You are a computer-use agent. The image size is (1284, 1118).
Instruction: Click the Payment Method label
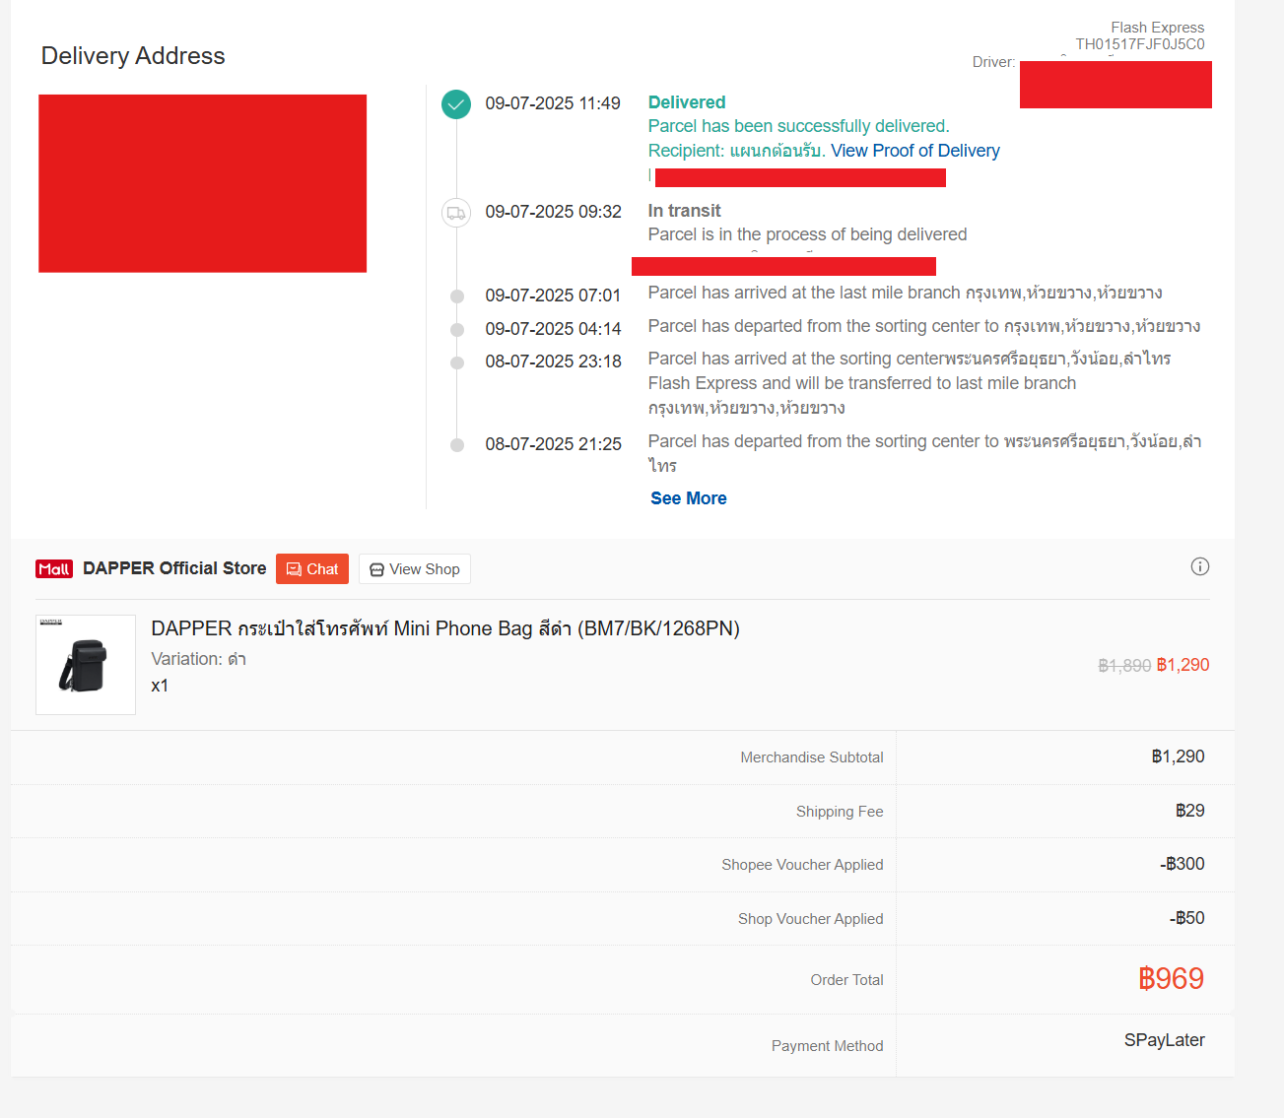point(828,1046)
